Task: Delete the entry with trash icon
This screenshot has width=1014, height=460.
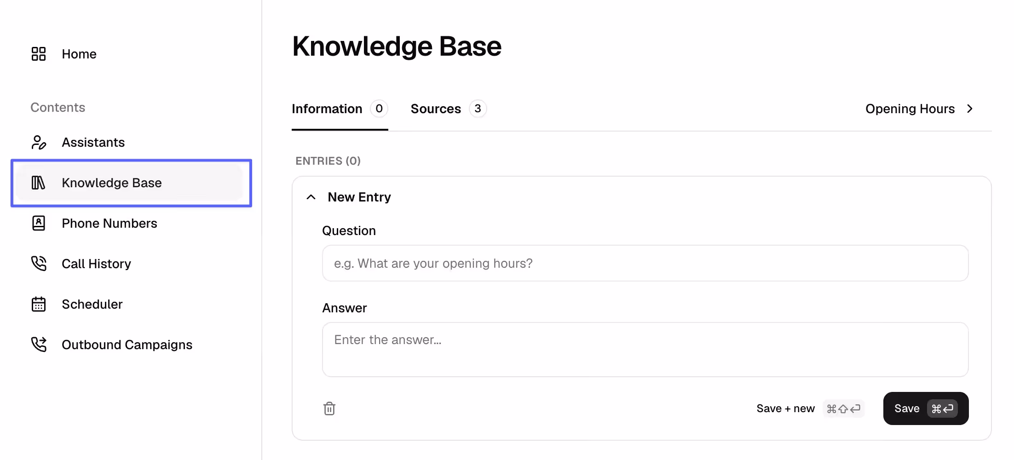Action: point(329,408)
